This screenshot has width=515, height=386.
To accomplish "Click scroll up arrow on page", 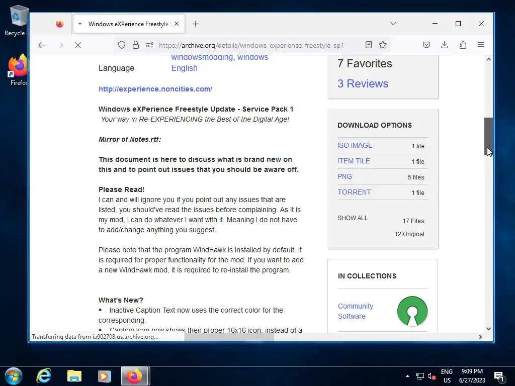I will [488, 60].
